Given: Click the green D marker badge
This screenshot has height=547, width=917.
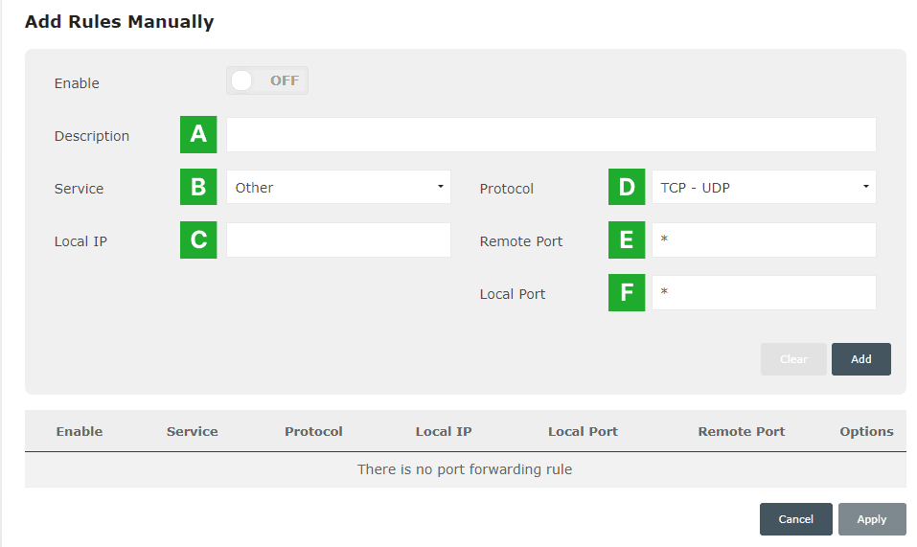Looking at the screenshot, I should click(627, 188).
